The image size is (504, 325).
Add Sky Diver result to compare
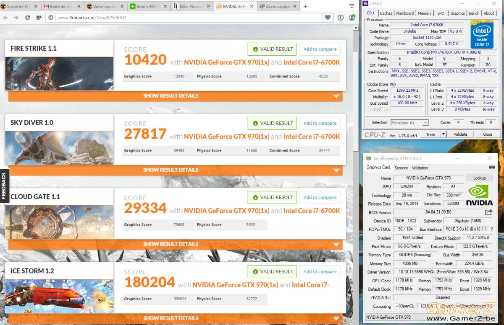320,123
